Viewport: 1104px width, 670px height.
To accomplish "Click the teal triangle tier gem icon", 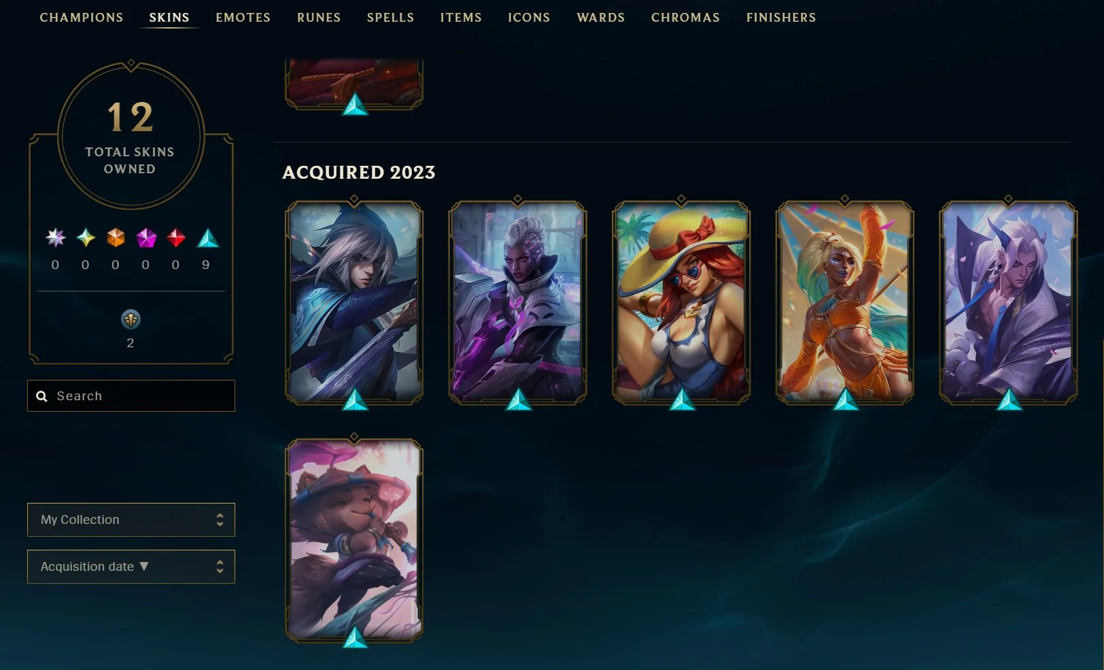I will [x=207, y=238].
